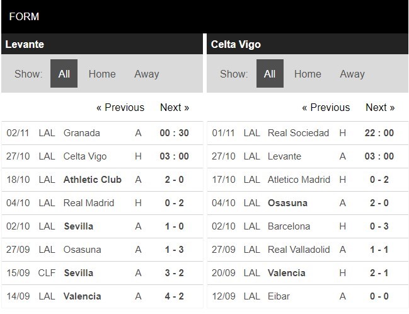The image size is (409, 314).
Task: Click the 0 - 3 score against Barcelona
Action: pyautogui.click(x=379, y=226)
